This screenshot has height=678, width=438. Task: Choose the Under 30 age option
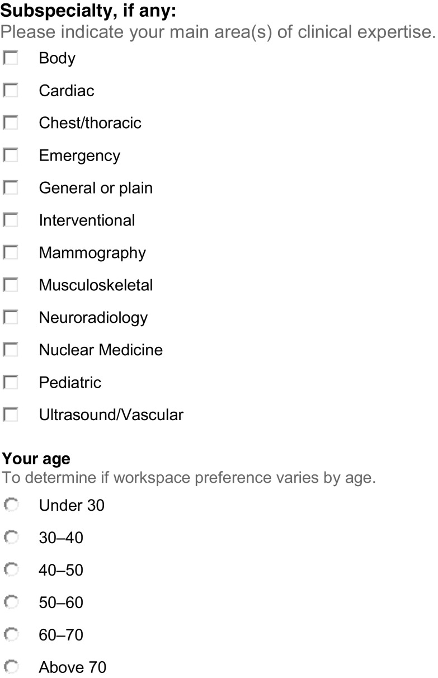pos(11,506)
